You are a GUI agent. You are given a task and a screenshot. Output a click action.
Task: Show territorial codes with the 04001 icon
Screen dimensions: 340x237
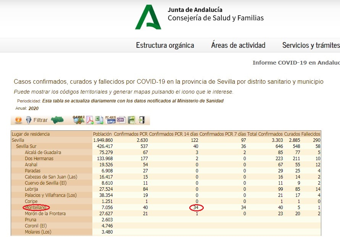79,120
